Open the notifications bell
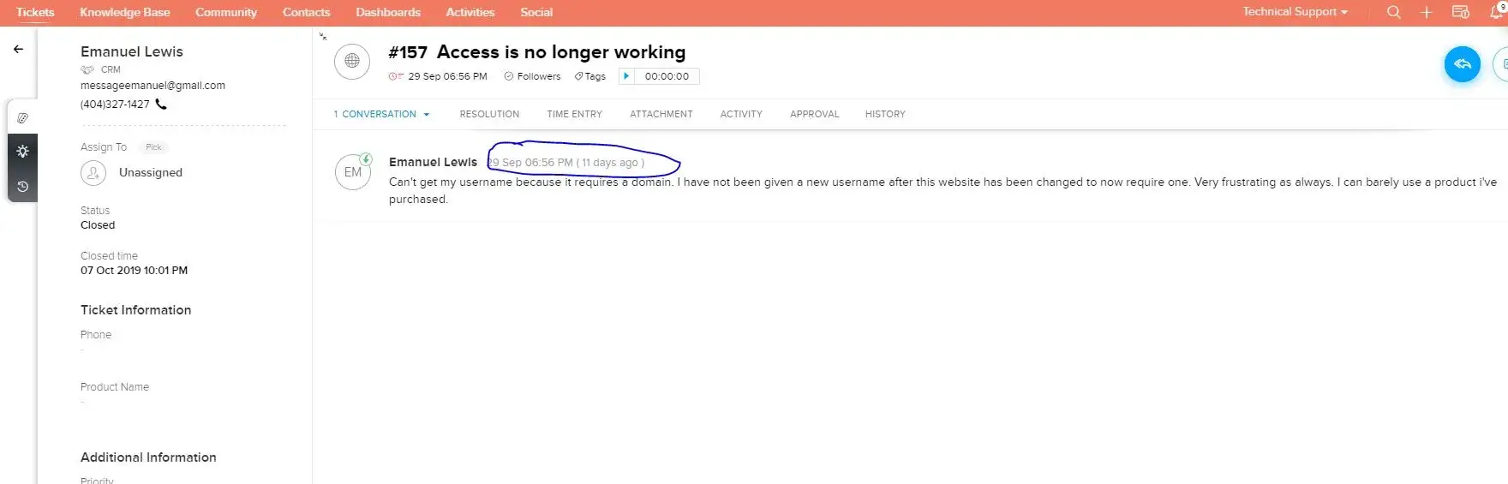 [1496, 12]
